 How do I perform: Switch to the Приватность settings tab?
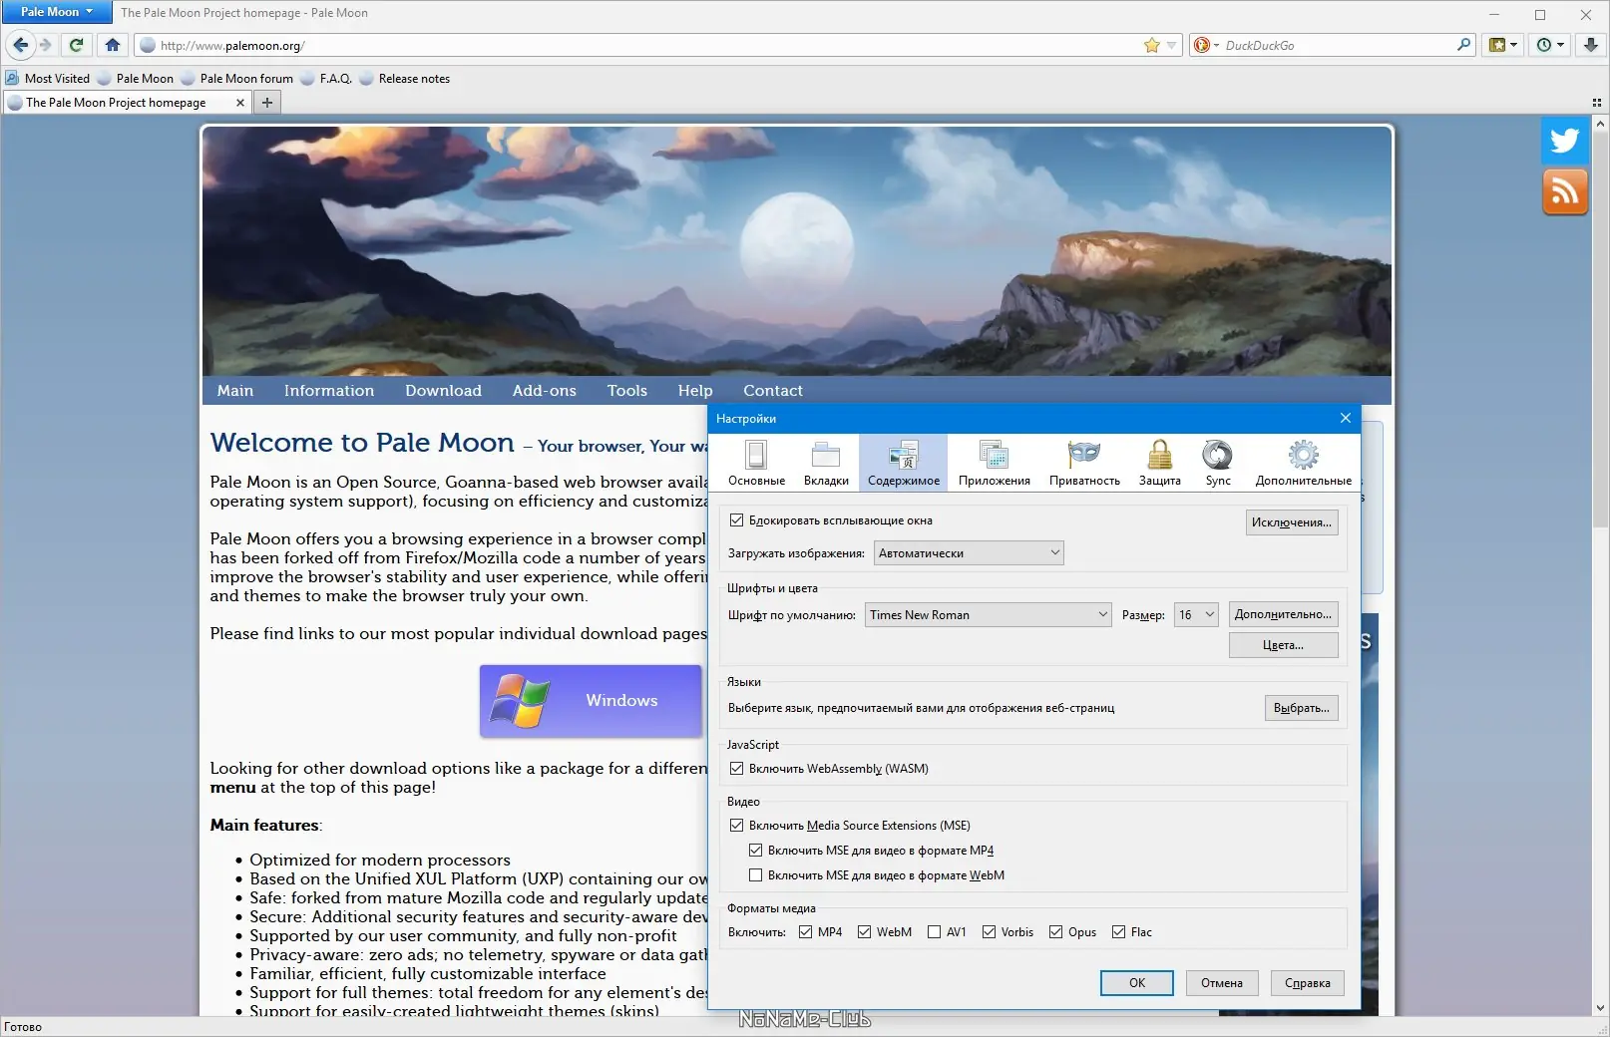click(x=1084, y=464)
